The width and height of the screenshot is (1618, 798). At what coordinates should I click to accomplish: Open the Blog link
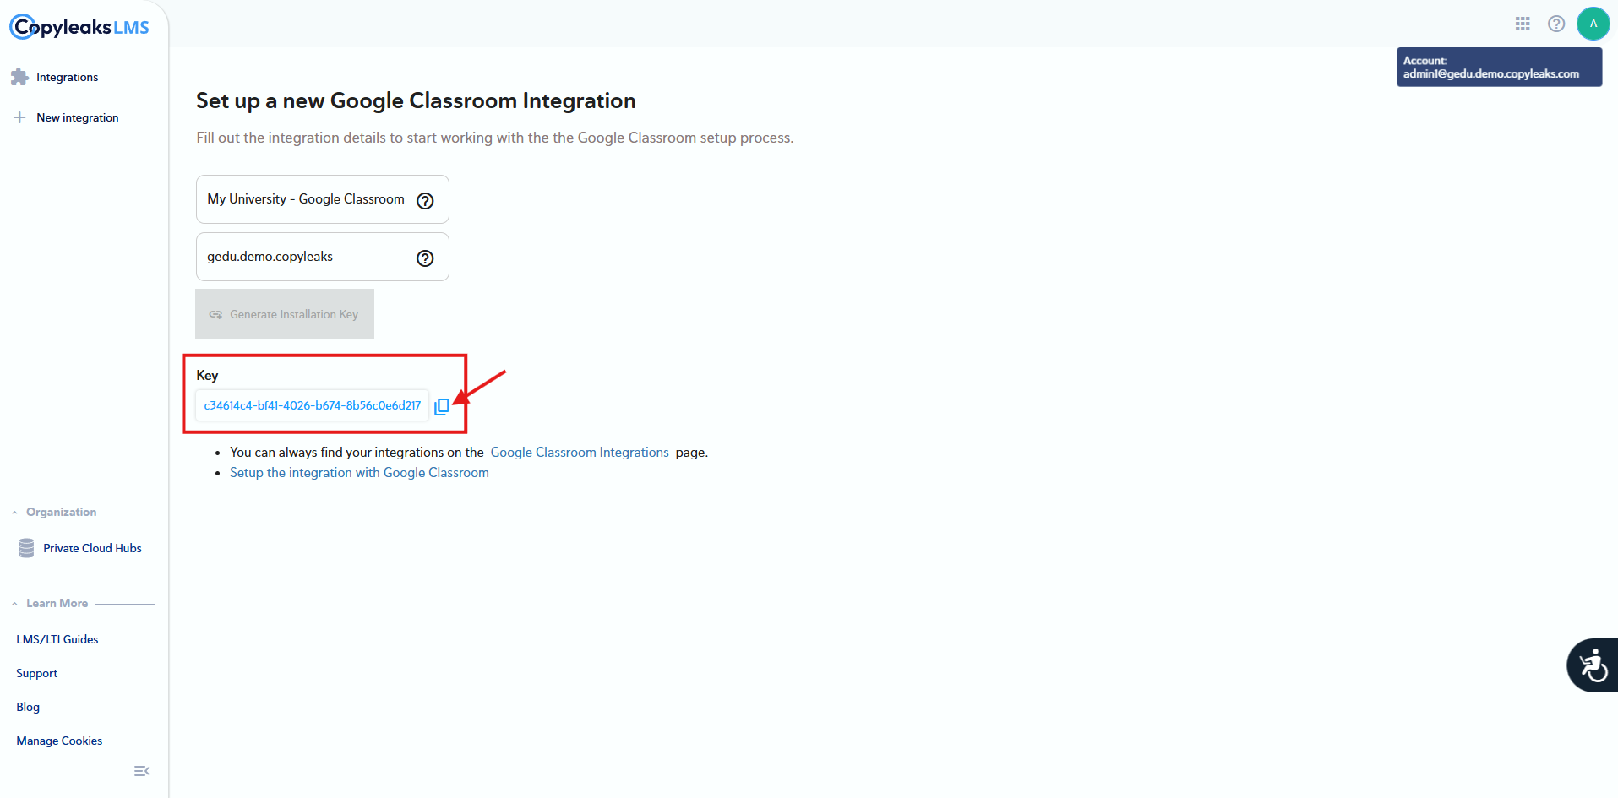click(28, 707)
